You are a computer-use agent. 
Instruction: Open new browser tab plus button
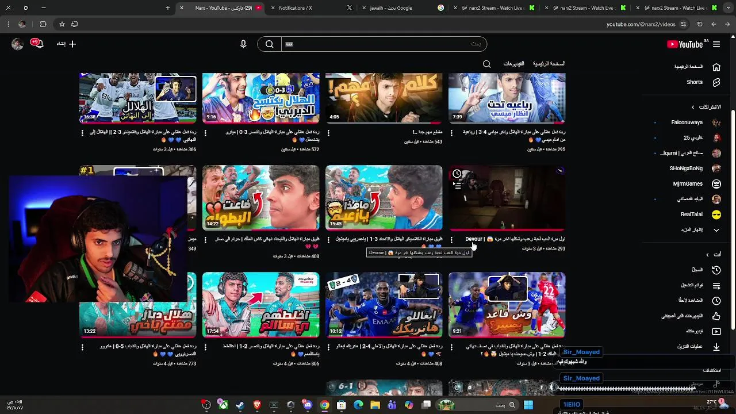(168, 8)
